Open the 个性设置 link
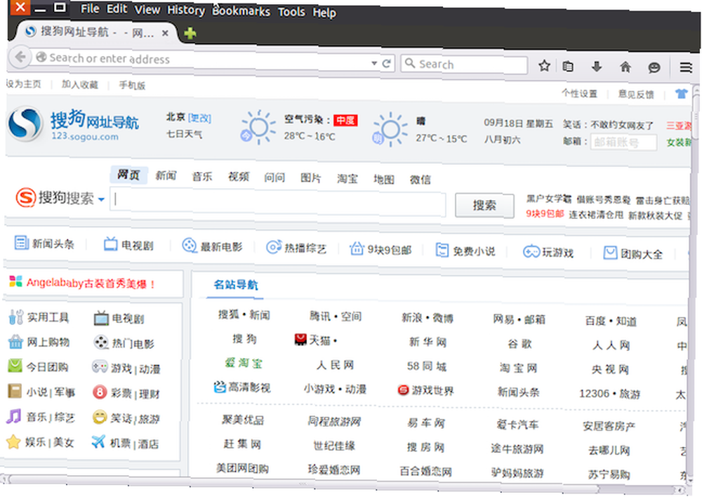 click(580, 93)
